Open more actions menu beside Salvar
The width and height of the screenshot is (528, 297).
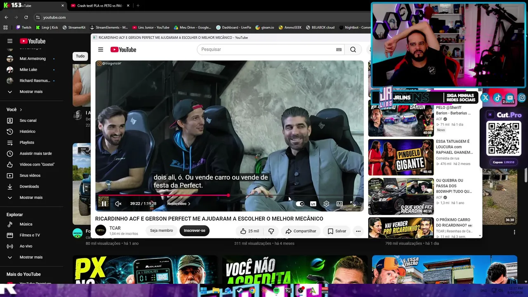point(358,231)
